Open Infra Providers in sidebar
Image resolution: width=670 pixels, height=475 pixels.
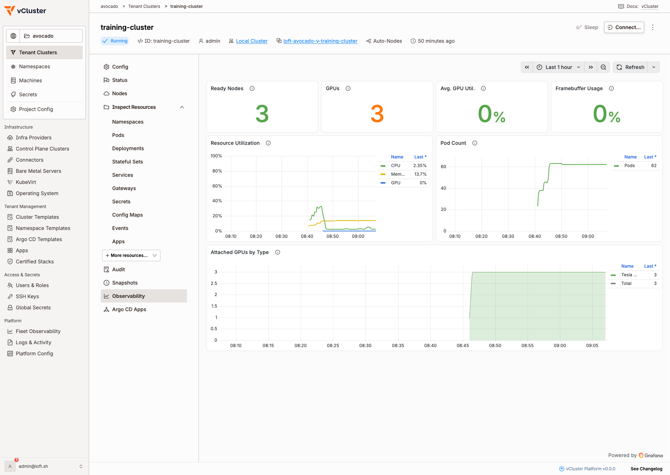click(33, 138)
